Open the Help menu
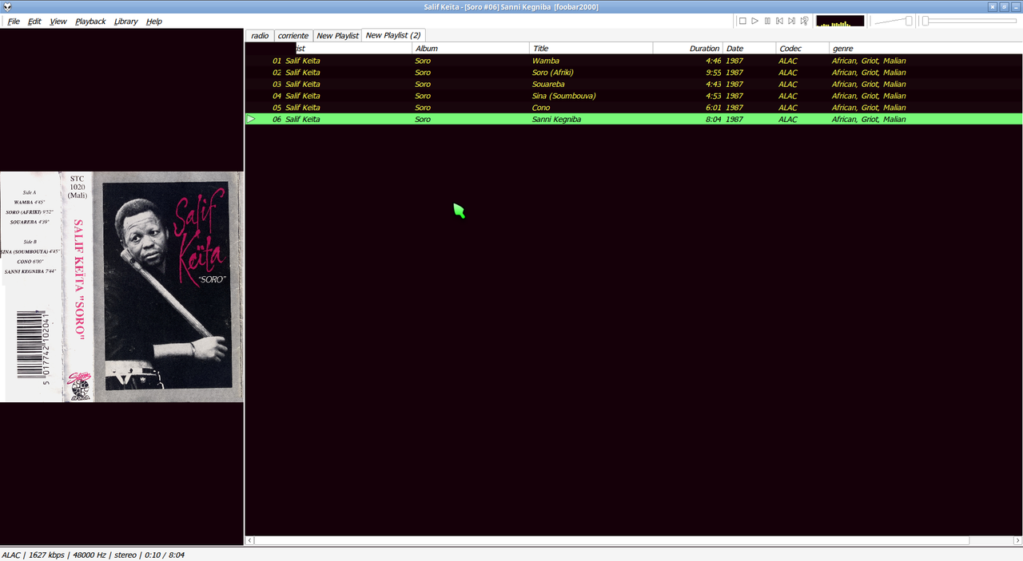 click(154, 22)
